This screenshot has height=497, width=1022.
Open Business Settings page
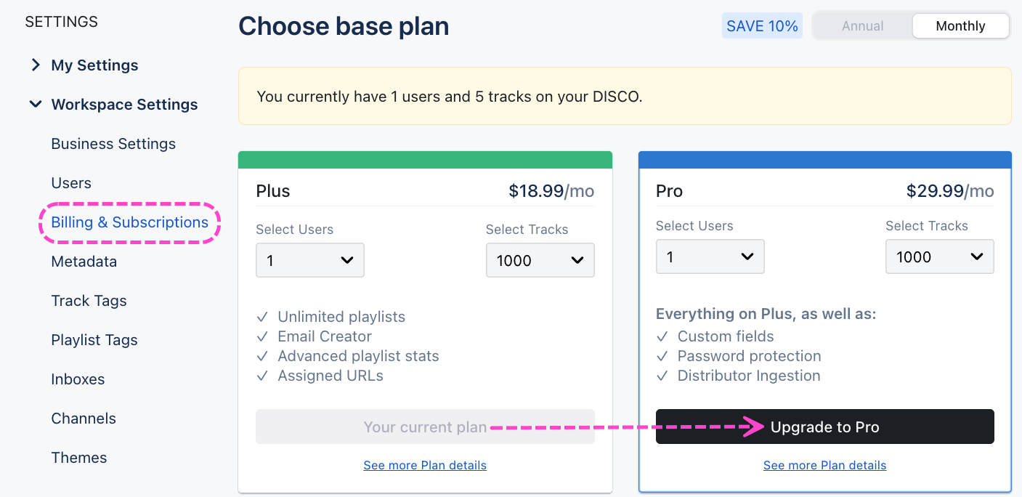(113, 144)
